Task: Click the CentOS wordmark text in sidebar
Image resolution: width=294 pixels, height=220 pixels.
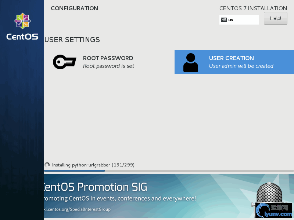Action: tap(22, 37)
